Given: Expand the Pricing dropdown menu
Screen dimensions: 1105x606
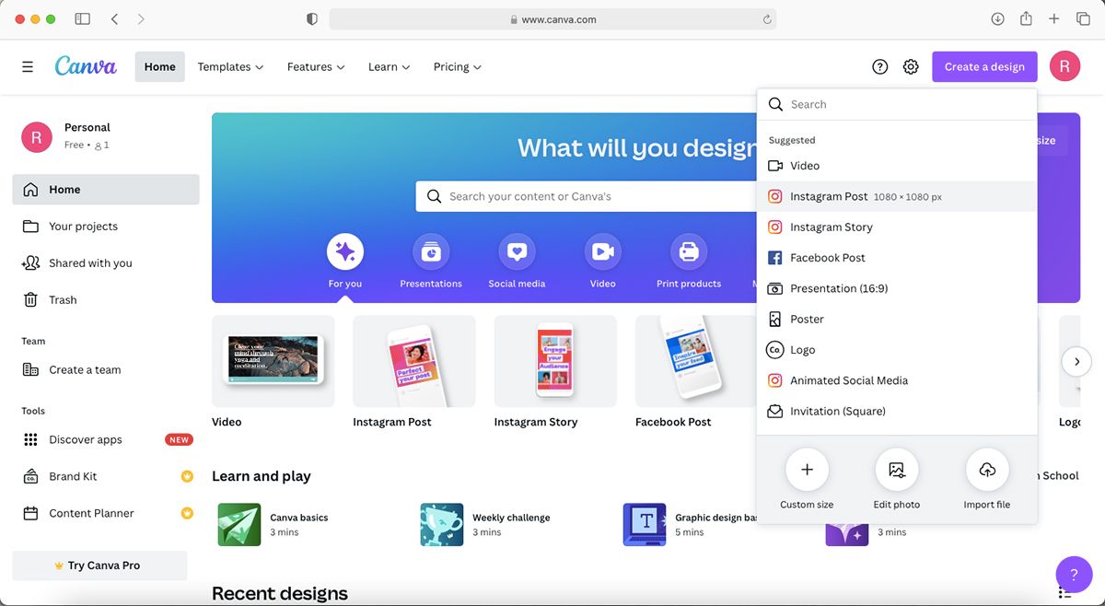Looking at the screenshot, I should (458, 66).
